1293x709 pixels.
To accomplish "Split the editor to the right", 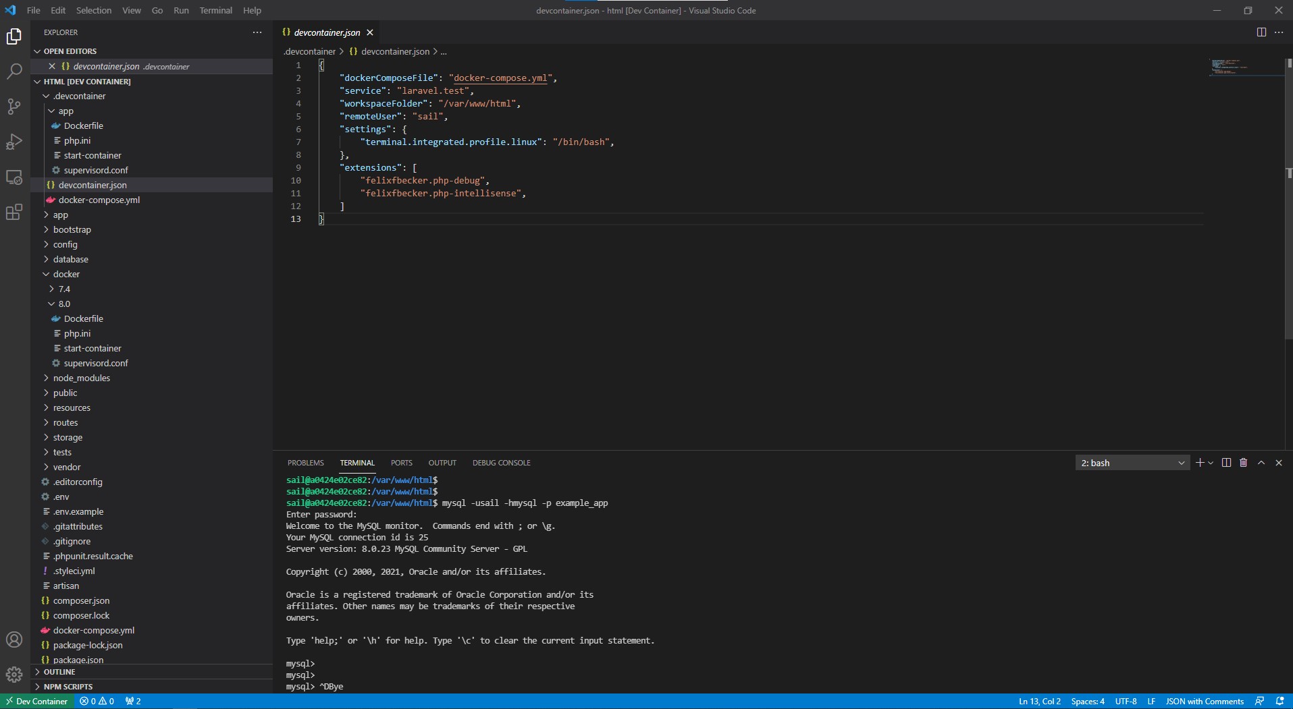I will [x=1260, y=32].
